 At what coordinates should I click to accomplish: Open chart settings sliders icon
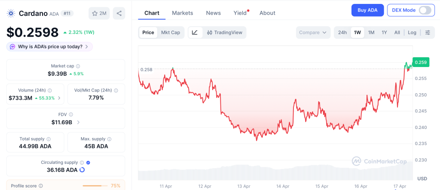click(x=427, y=32)
